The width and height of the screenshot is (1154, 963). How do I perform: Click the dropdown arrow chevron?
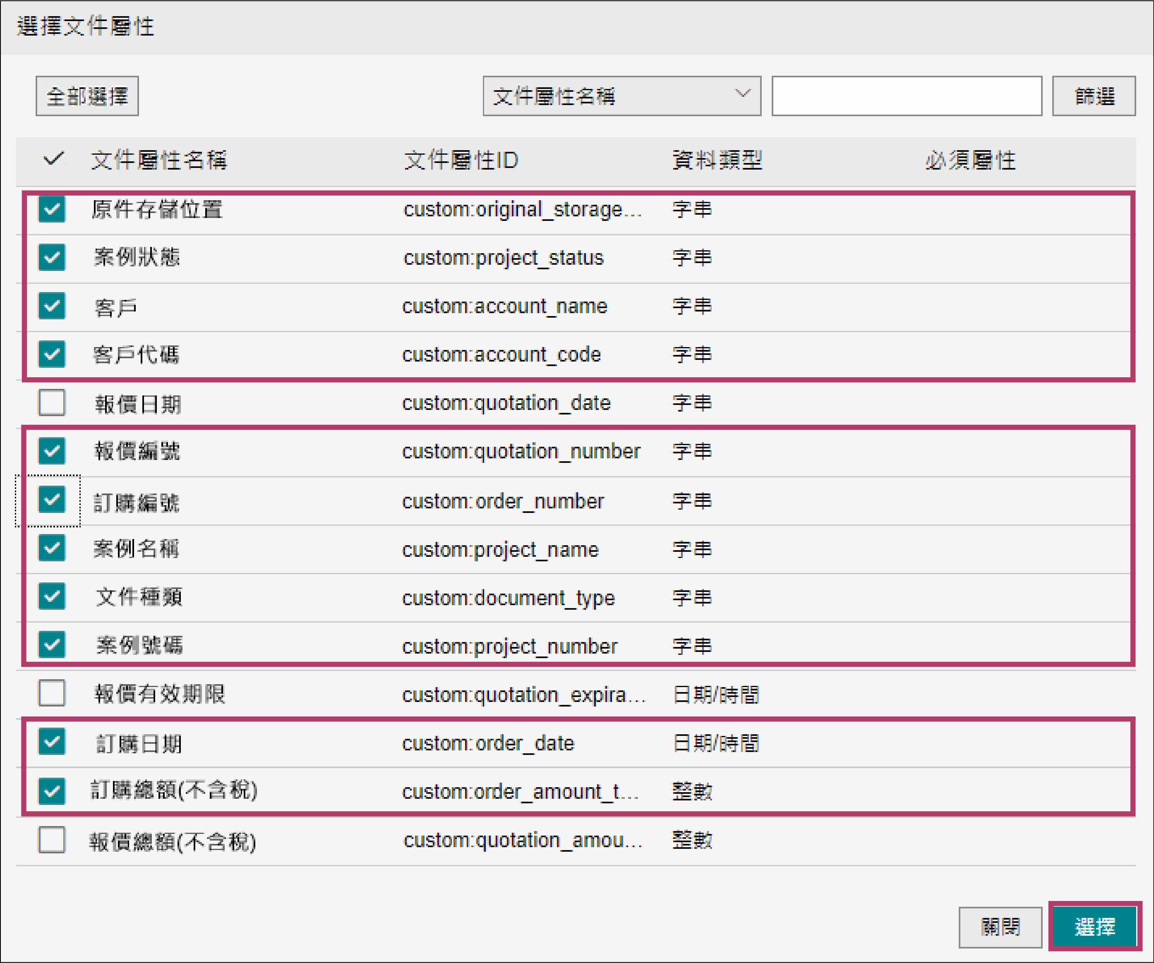click(742, 94)
